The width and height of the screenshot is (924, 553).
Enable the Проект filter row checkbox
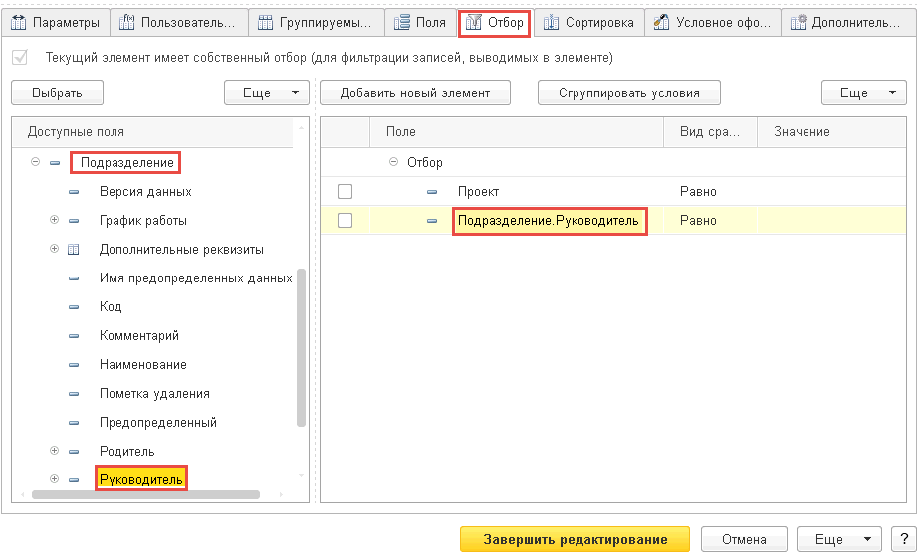[x=345, y=191]
